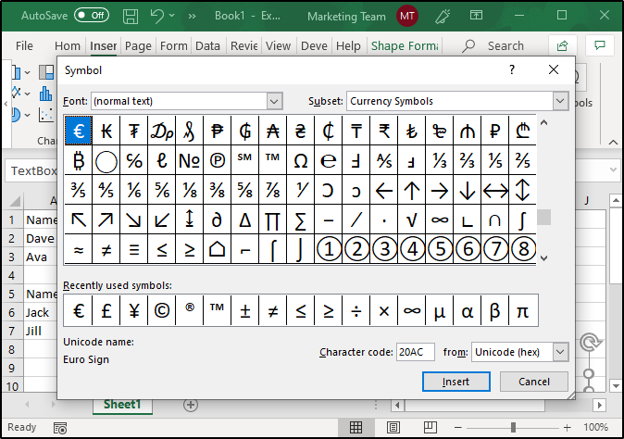Click the Undo arrow icon
Viewport: 624px width, 439px height.
click(x=157, y=16)
